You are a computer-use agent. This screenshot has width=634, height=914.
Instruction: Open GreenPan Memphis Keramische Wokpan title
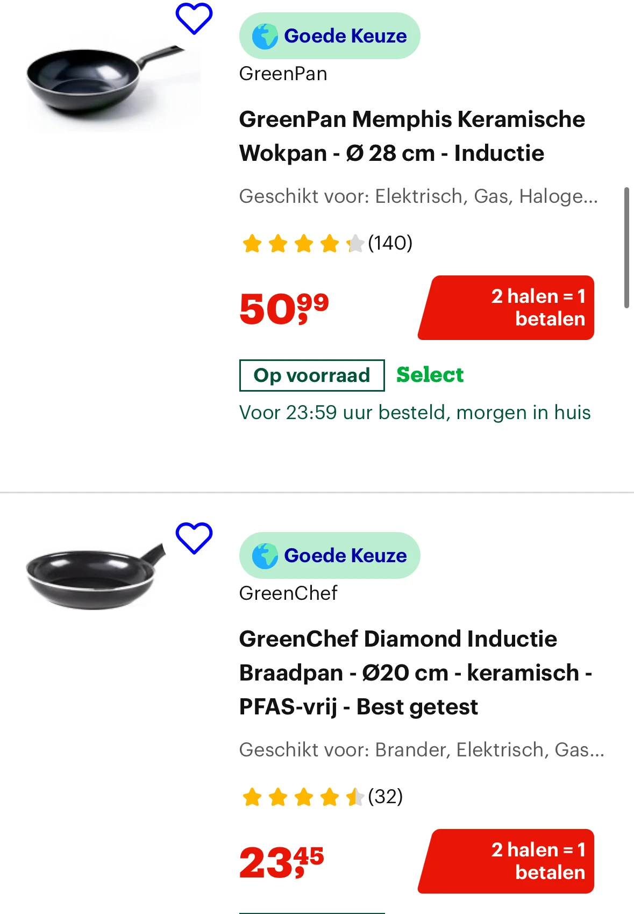[411, 136]
